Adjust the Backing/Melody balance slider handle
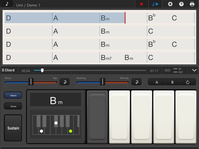This screenshot has width=199, height=149. tap(102, 82)
